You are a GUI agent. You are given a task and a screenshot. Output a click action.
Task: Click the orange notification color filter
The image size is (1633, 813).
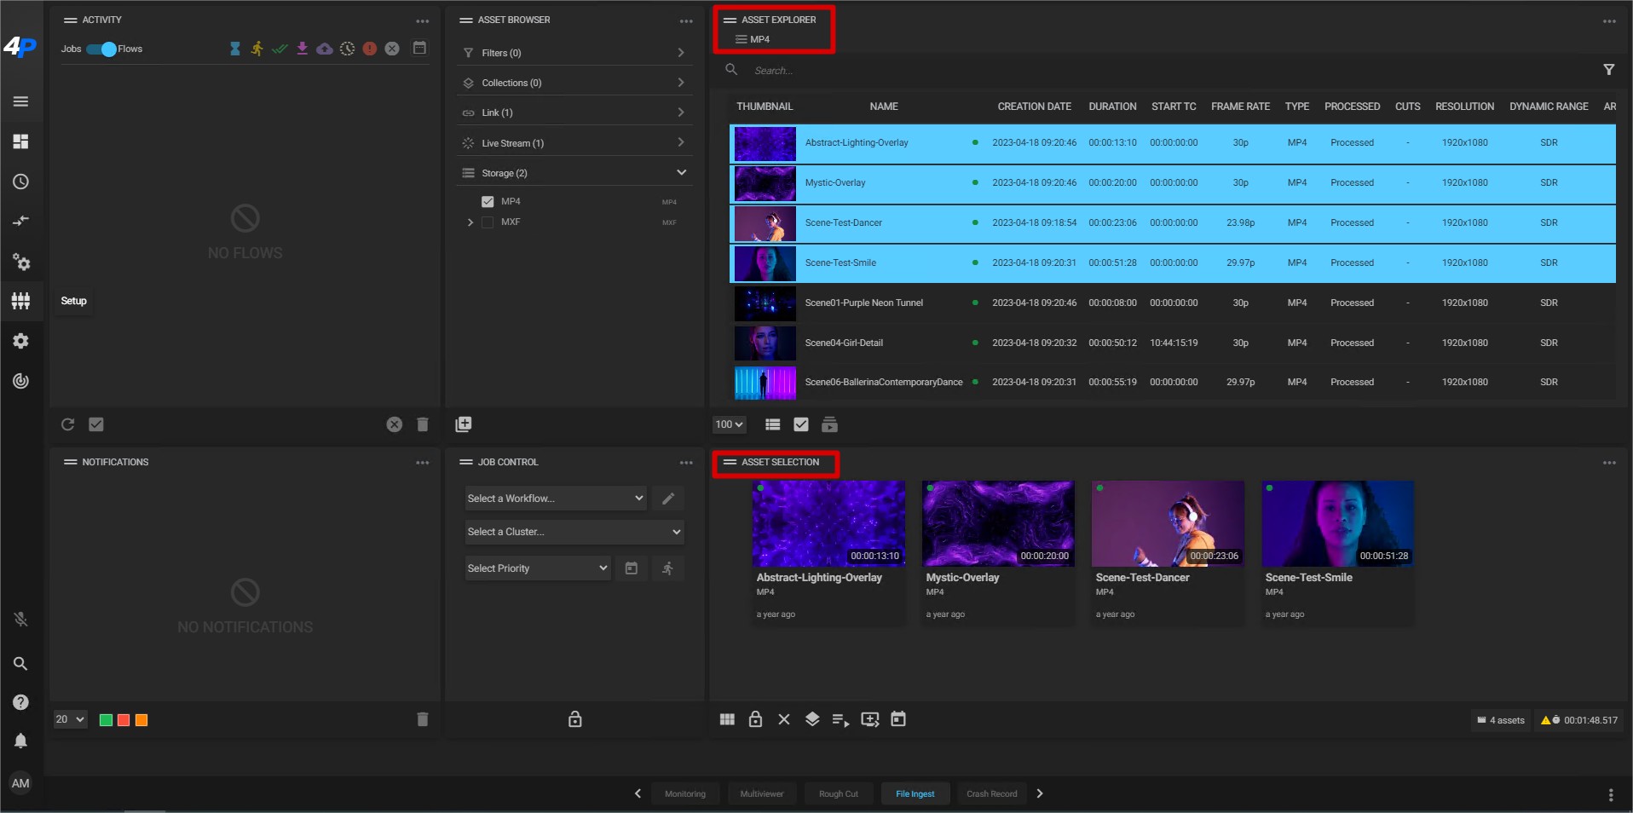(x=141, y=720)
